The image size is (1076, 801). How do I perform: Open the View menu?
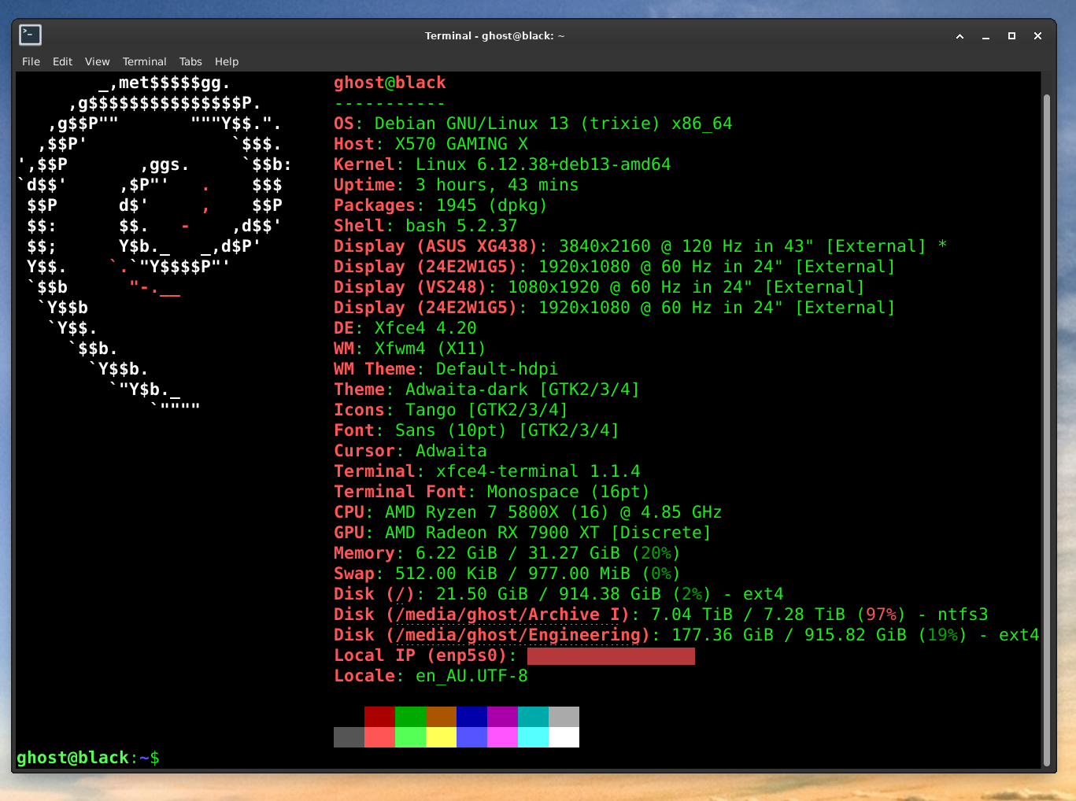pyautogui.click(x=98, y=61)
